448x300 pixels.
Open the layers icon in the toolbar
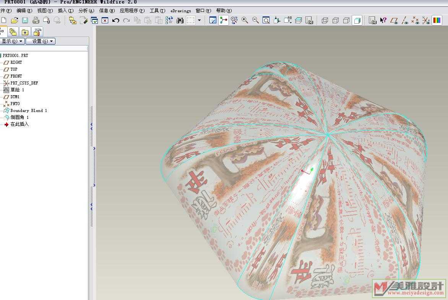[299, 20]
